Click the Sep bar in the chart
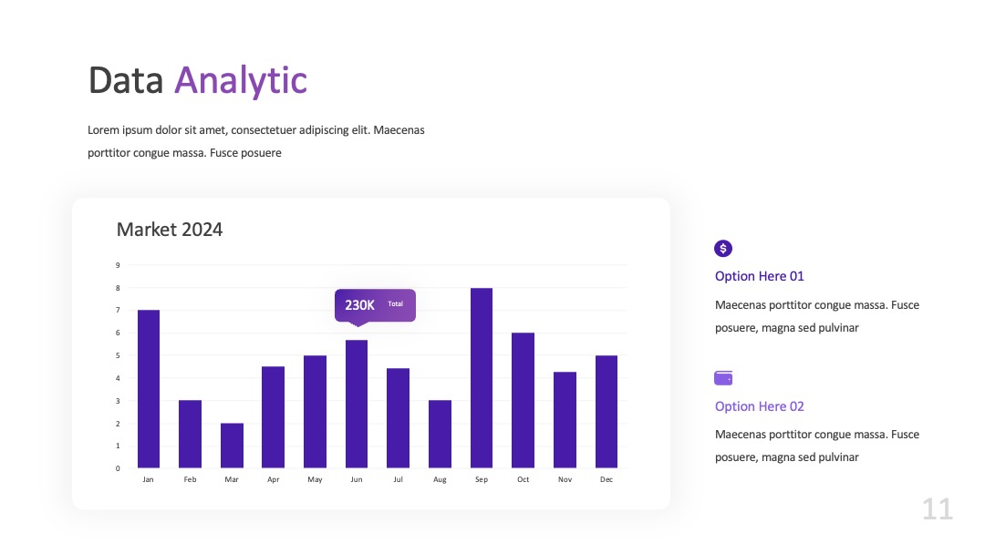Viewport: 985px width, 554px height. click(482, 378)
